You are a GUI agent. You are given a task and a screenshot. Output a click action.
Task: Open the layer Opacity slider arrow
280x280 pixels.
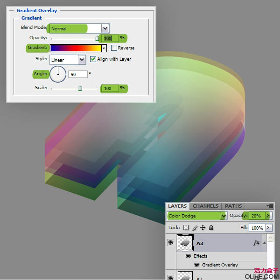[268, 216]
